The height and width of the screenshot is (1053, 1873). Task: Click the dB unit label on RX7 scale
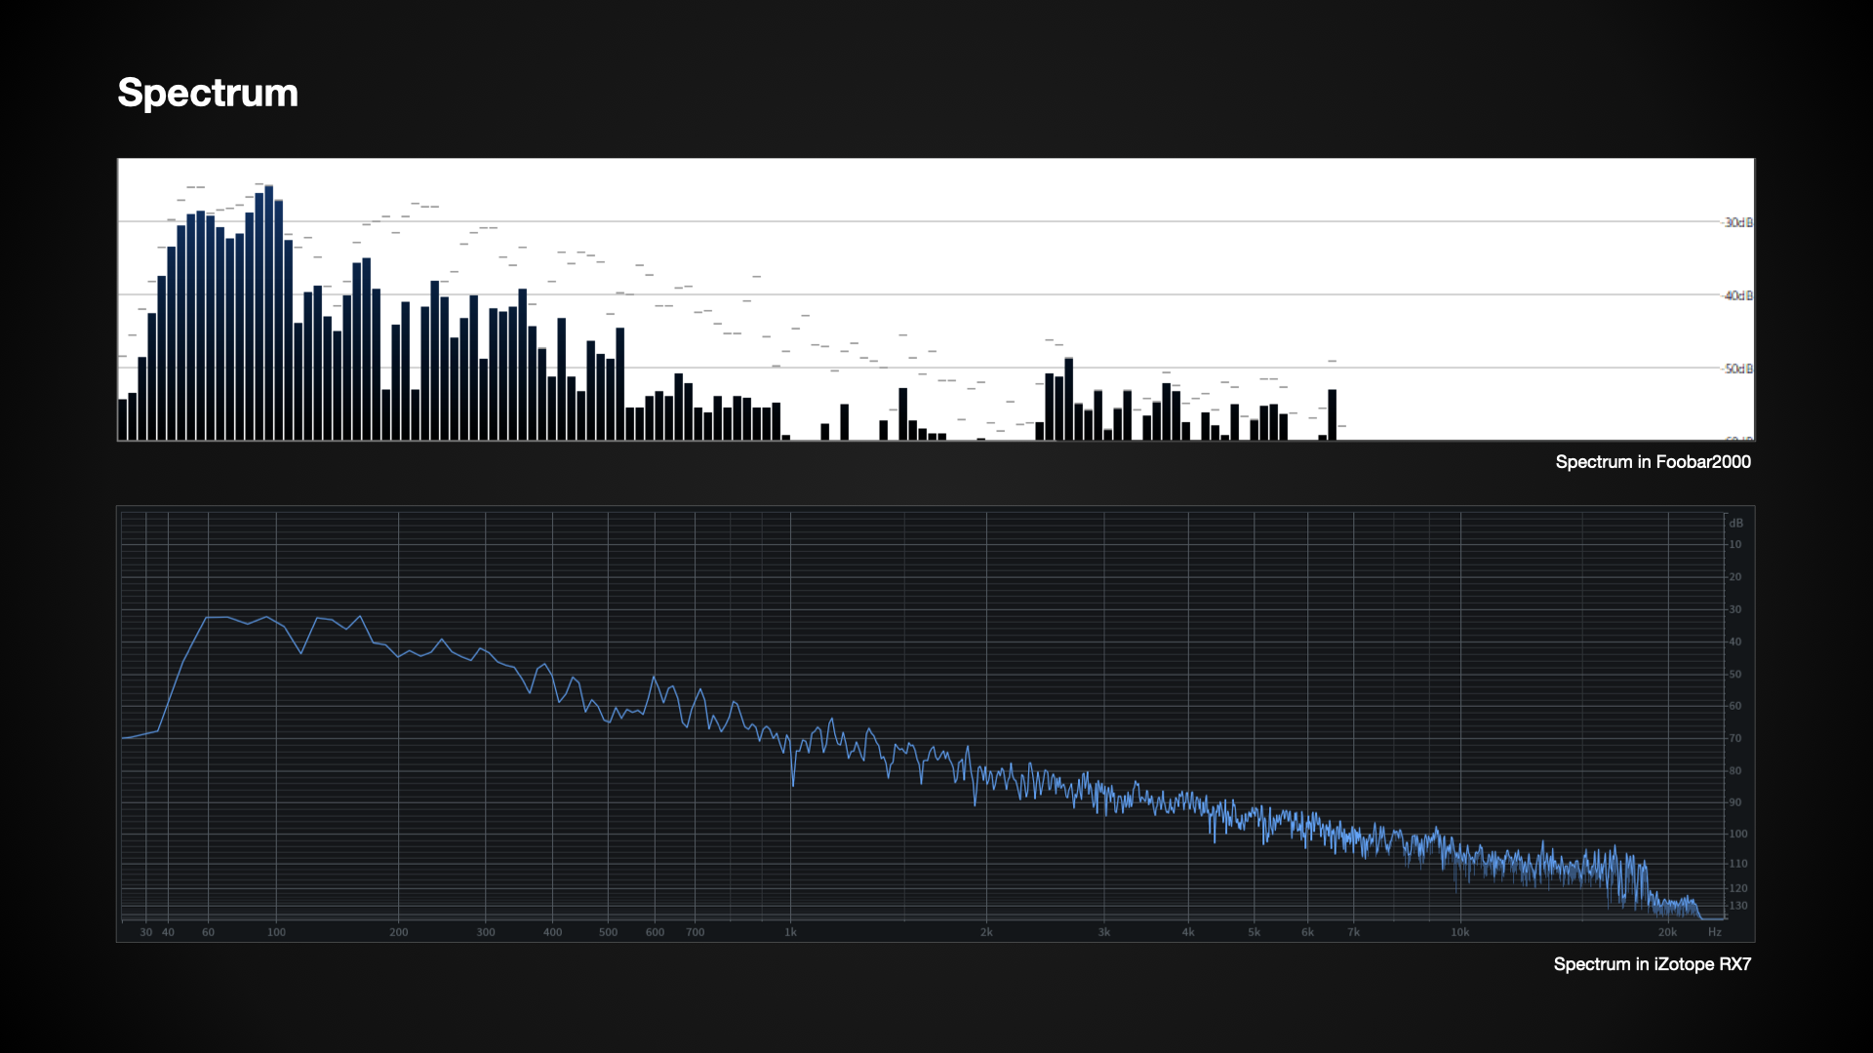point(1735,524)
